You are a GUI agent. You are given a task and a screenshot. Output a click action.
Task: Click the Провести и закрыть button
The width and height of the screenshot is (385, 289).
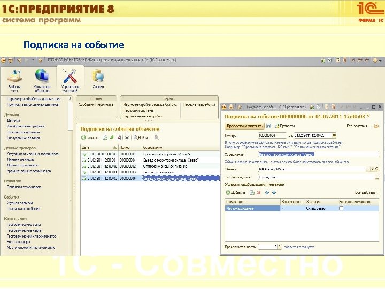(244, 126)
